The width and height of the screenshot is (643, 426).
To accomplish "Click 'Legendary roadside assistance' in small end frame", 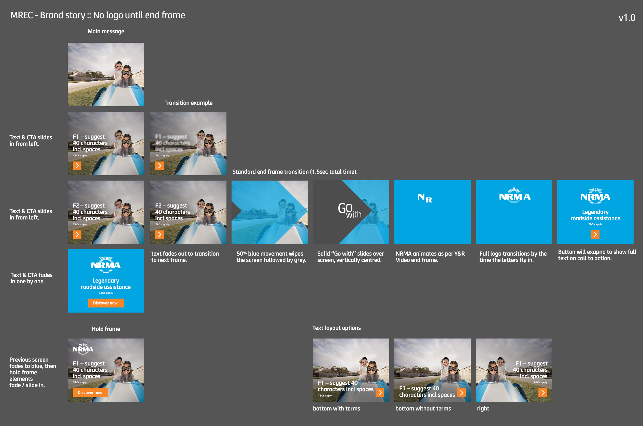I will click(595, 215).
